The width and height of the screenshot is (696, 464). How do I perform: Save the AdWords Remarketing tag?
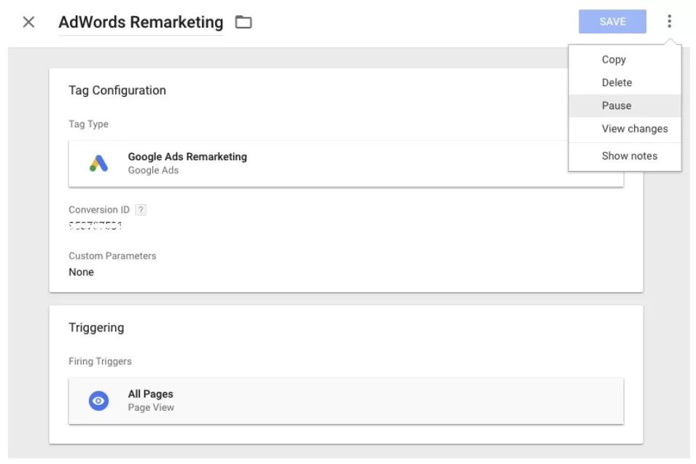tap(611, 21)
